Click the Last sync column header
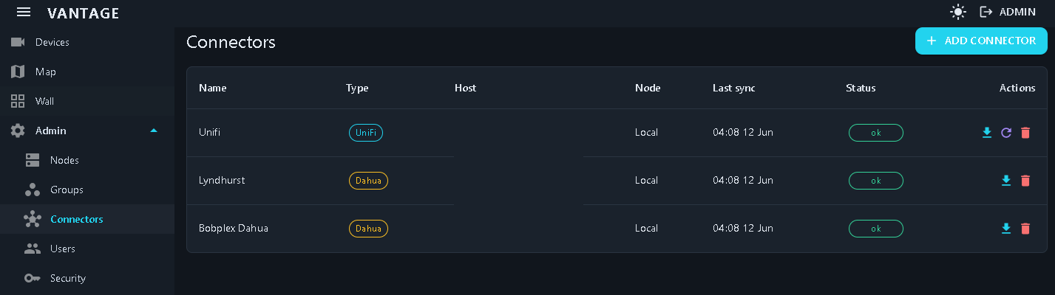 pyautogui.click(x=734, y=88)
